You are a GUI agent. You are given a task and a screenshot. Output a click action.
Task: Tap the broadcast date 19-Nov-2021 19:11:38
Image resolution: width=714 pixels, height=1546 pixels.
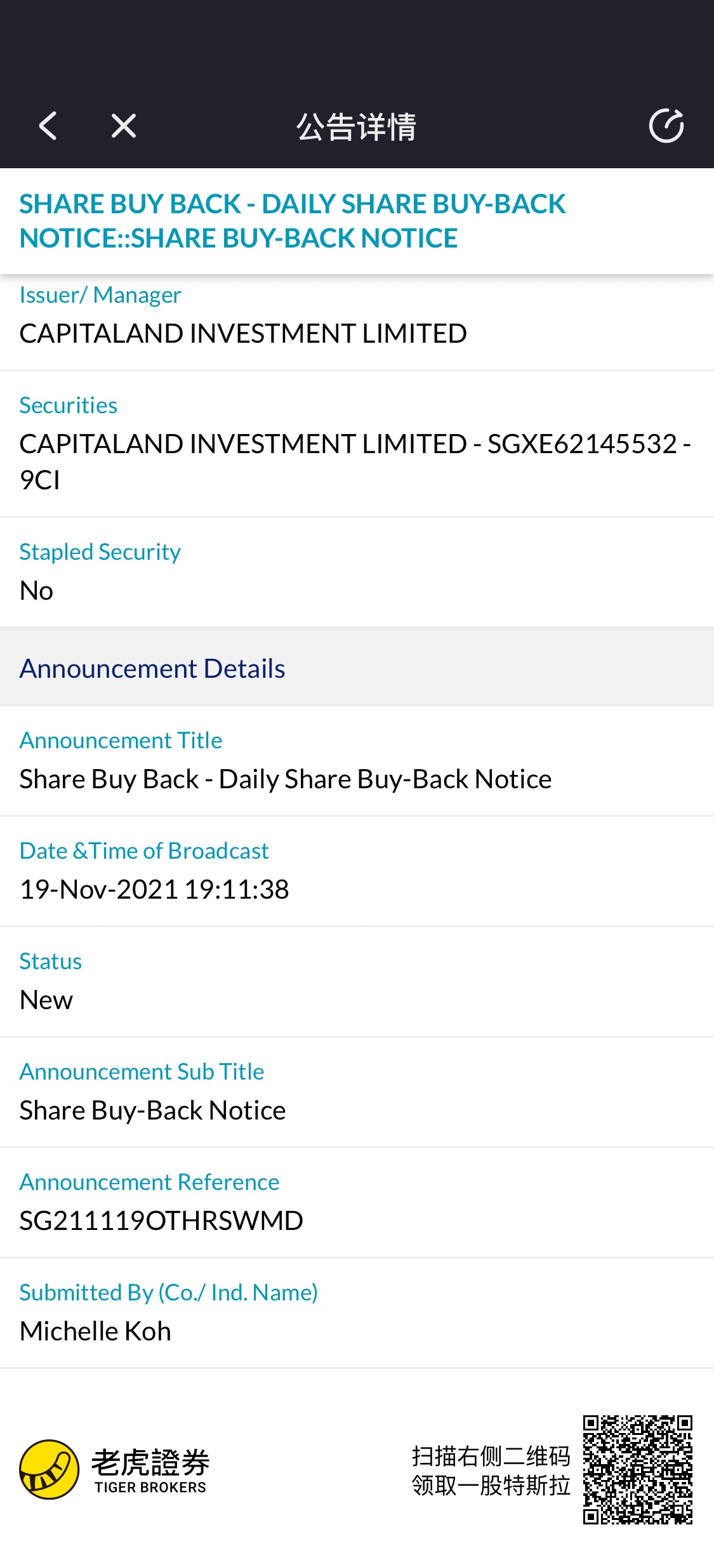point(154,890)
